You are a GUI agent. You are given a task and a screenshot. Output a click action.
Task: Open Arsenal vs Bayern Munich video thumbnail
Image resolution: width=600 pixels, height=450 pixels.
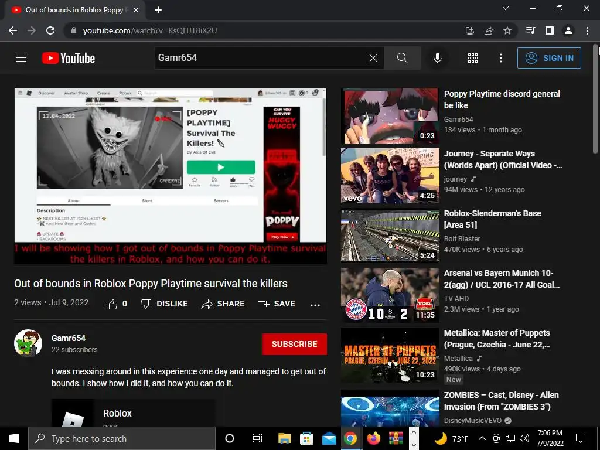pos(390,295)
